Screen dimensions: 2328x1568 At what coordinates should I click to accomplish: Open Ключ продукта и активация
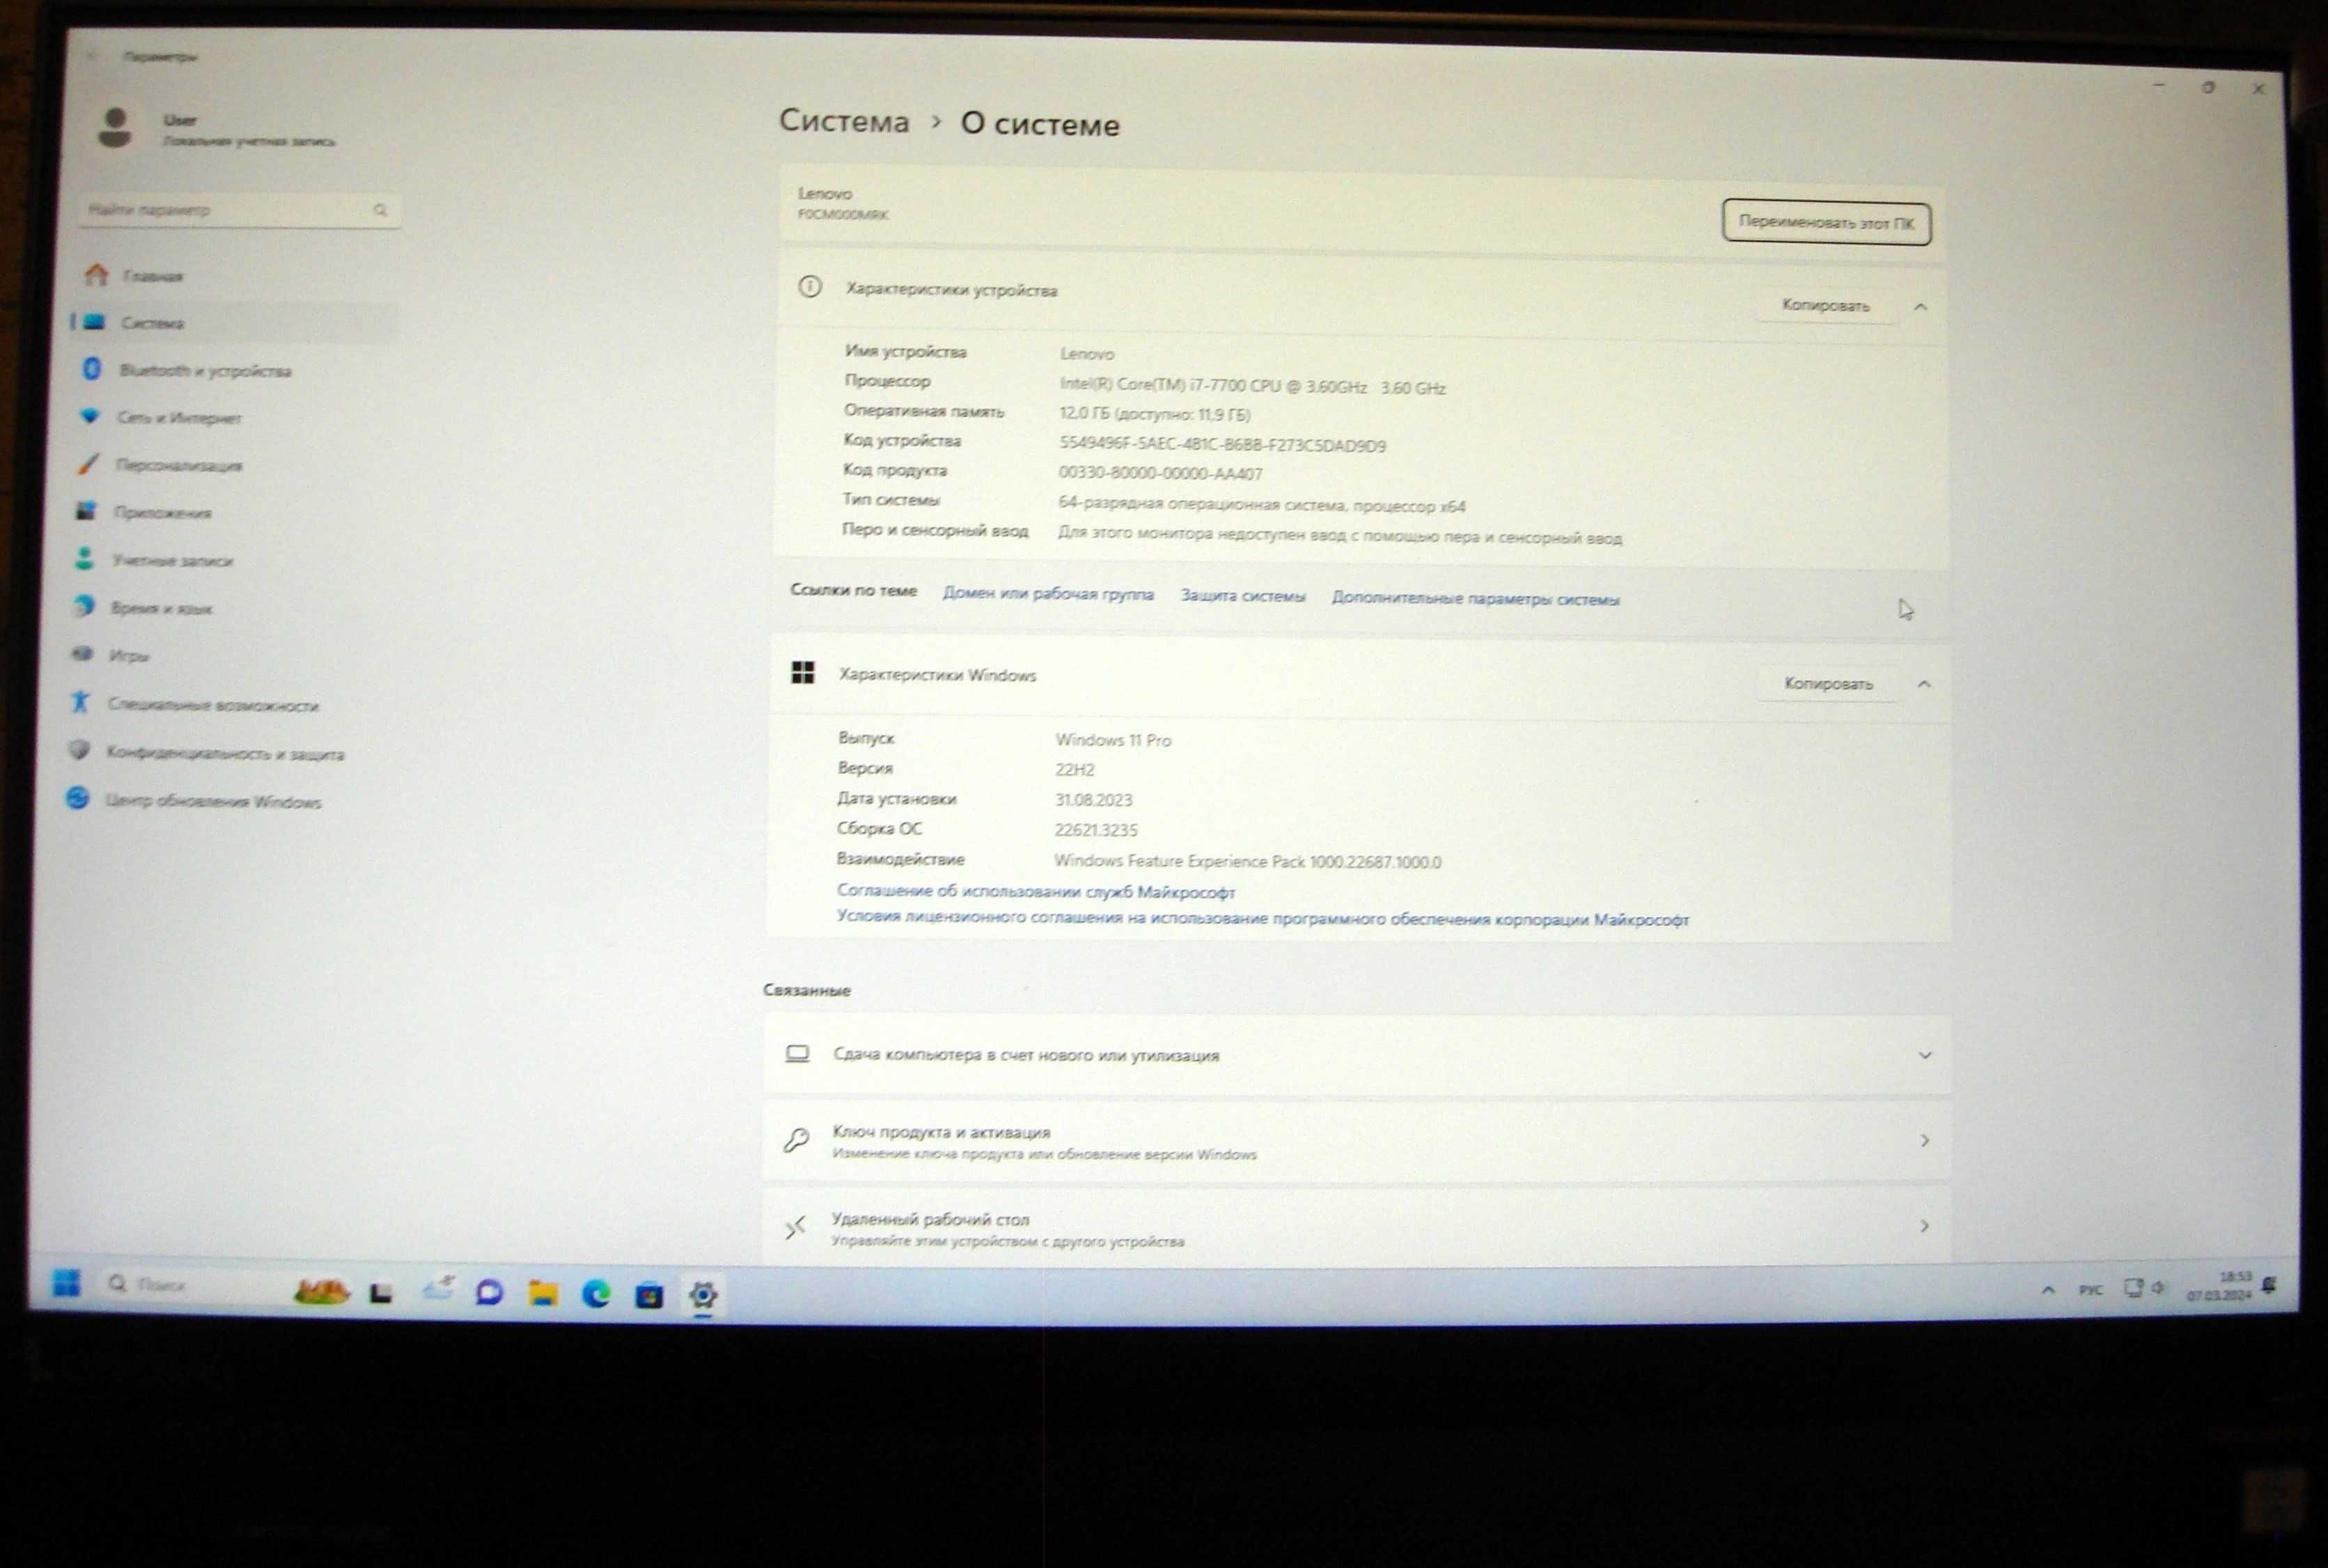tap(1357, 1141)
